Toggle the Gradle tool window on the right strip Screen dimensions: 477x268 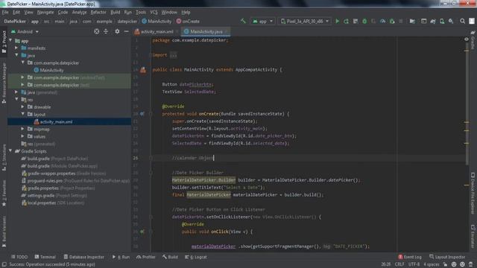click(x=473, y=40)
